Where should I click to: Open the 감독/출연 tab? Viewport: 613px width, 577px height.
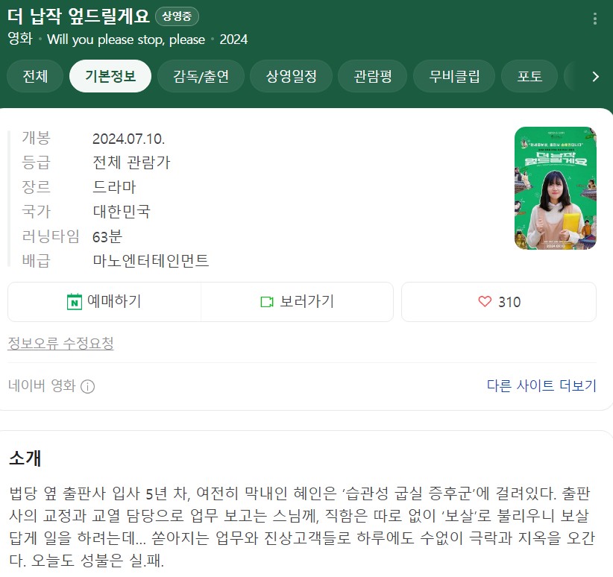click(x=201, y=76)
